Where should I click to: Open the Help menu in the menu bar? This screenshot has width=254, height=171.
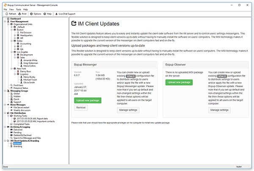tap(25, 9)
